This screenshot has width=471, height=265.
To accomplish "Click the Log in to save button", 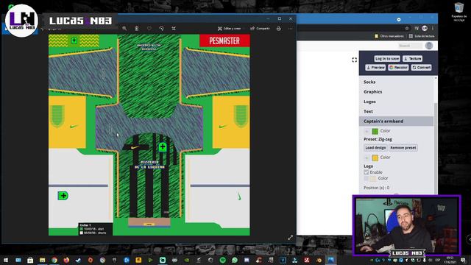I will point(387,59).
